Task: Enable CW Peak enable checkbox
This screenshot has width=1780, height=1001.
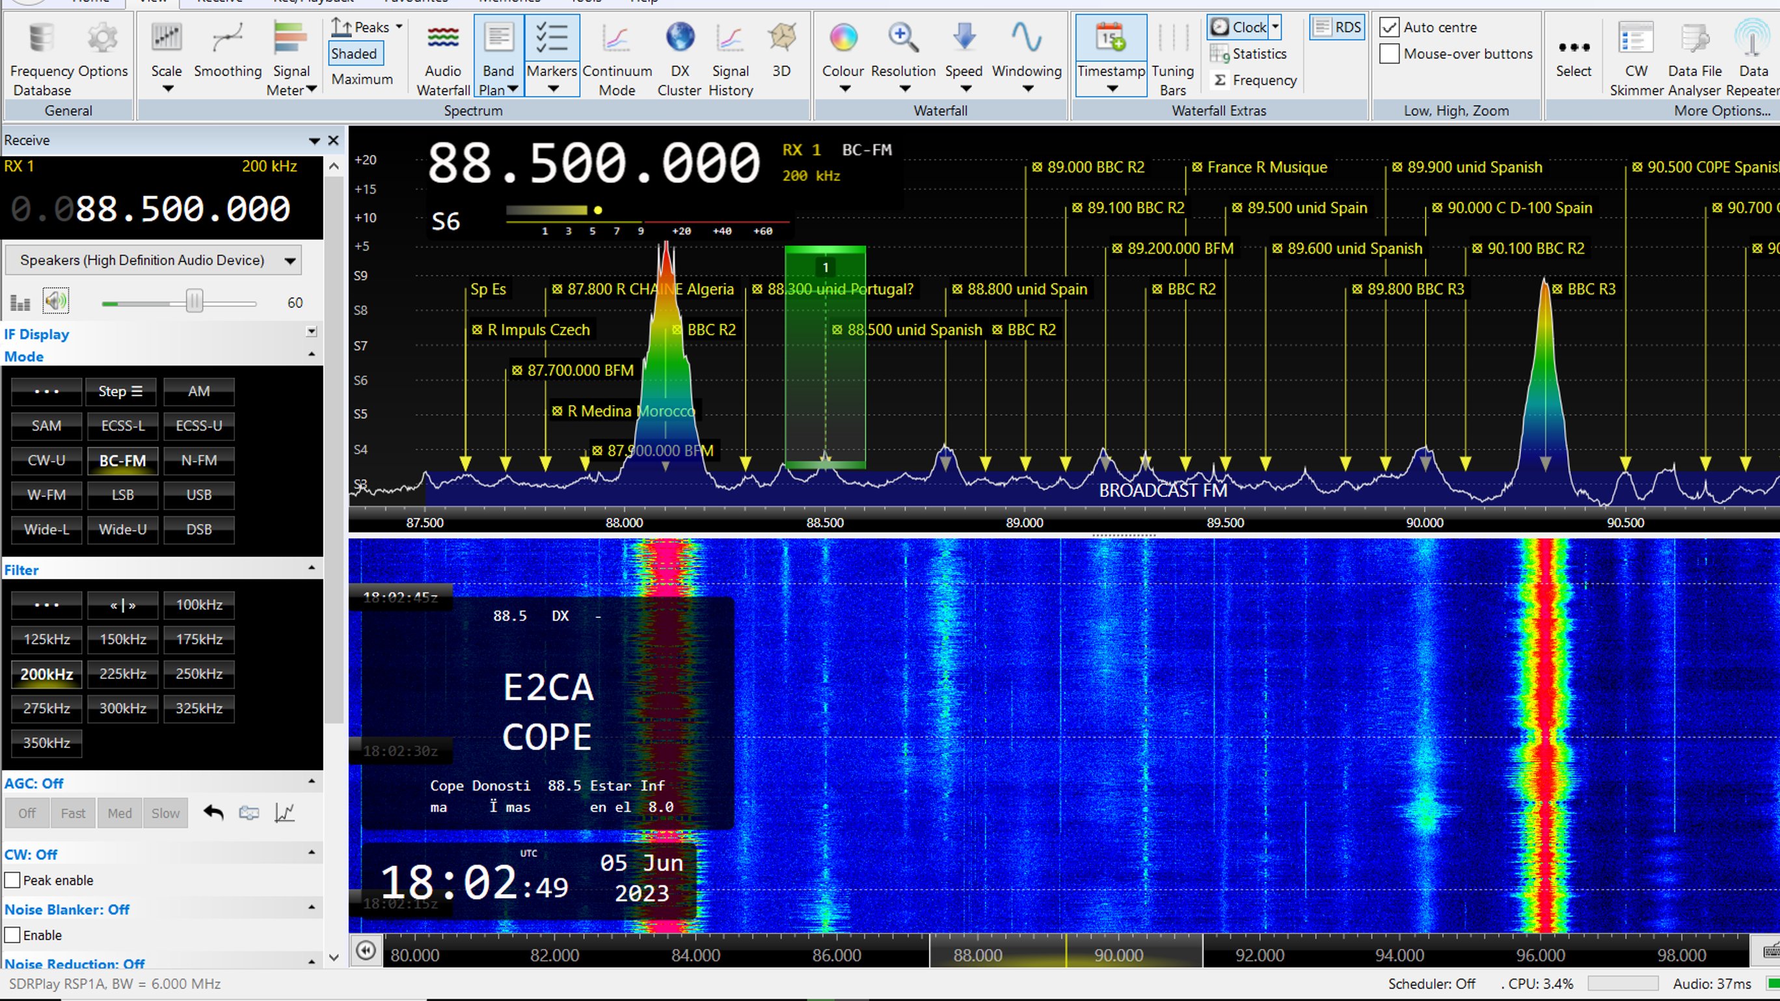Action: 12,880
